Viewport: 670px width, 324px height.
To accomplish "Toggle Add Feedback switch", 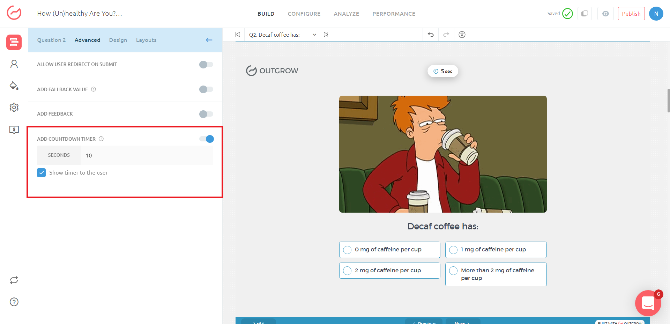I will (206, 114).
